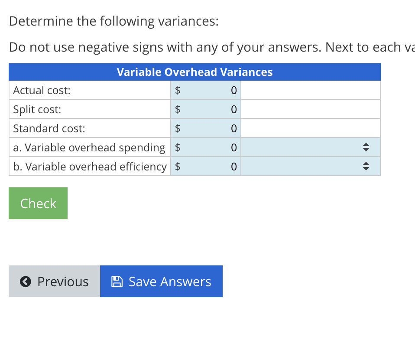415x340 pixels.
Task: Open the Variable overhead spending favorable/unfavorable dropdown
Action: click(311, 147)
